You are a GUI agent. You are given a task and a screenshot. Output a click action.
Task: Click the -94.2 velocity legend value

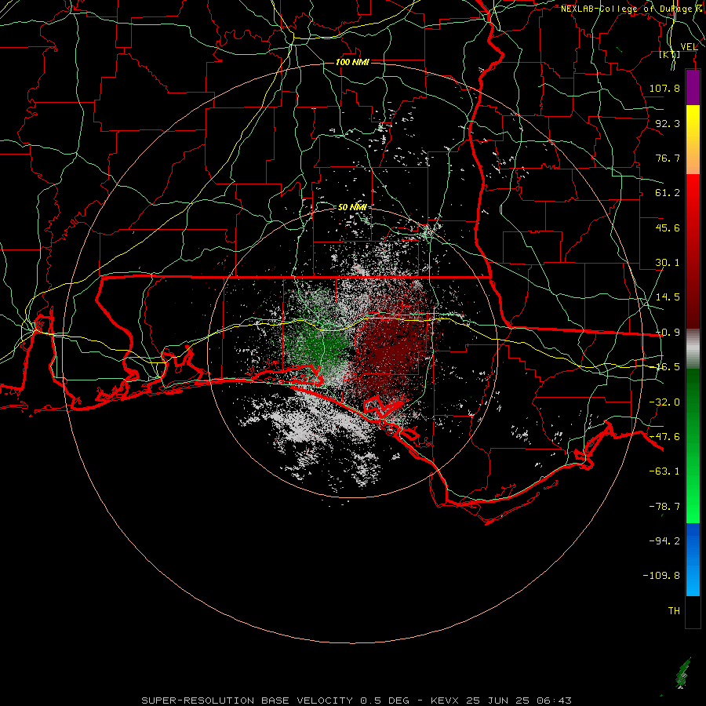[x=664, y=541]
